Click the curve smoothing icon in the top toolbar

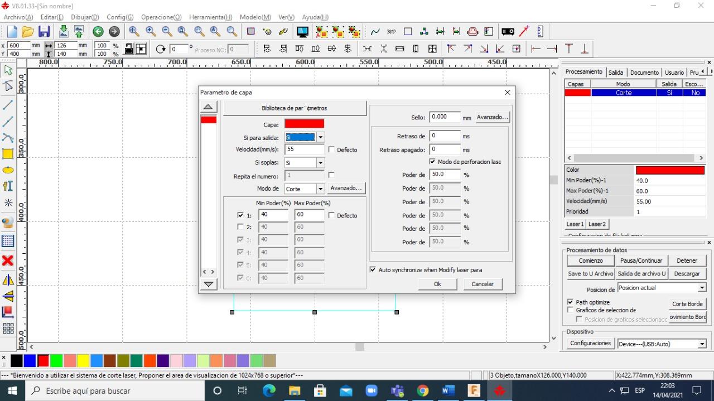coord(375,32)
